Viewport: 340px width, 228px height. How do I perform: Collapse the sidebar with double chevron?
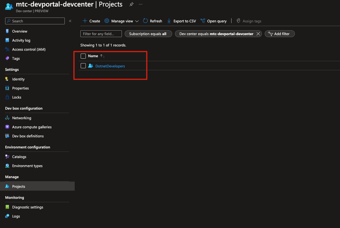(70, 21)
